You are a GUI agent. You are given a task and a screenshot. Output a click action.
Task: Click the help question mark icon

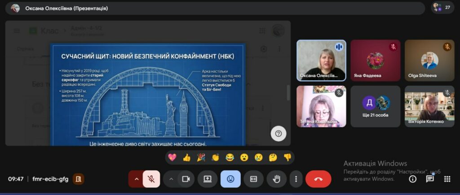pos(279,133)
